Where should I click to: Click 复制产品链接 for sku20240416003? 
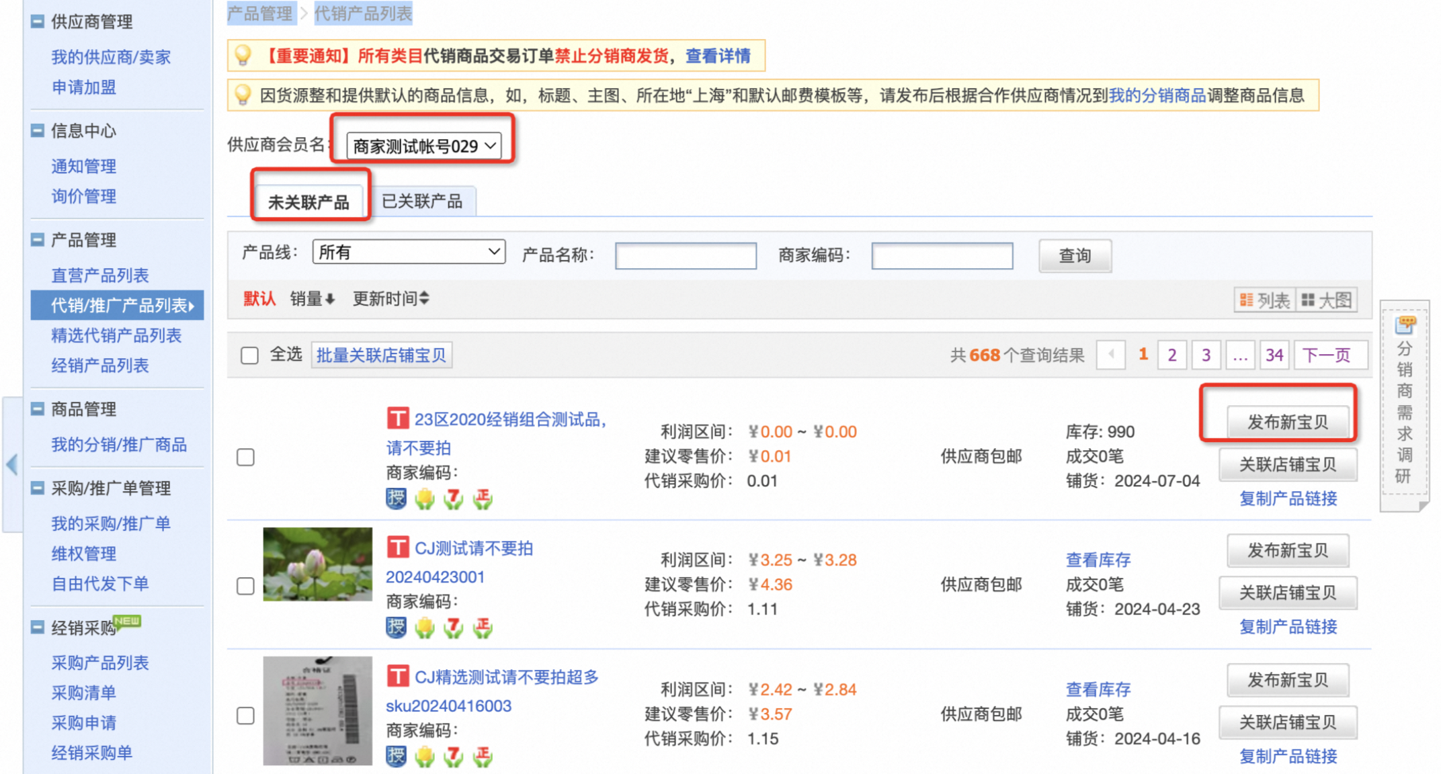tap(1288, 756)
